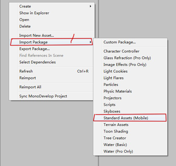176x166 pixels.
Task: Select Reimport All
Action: coord(30,87)
